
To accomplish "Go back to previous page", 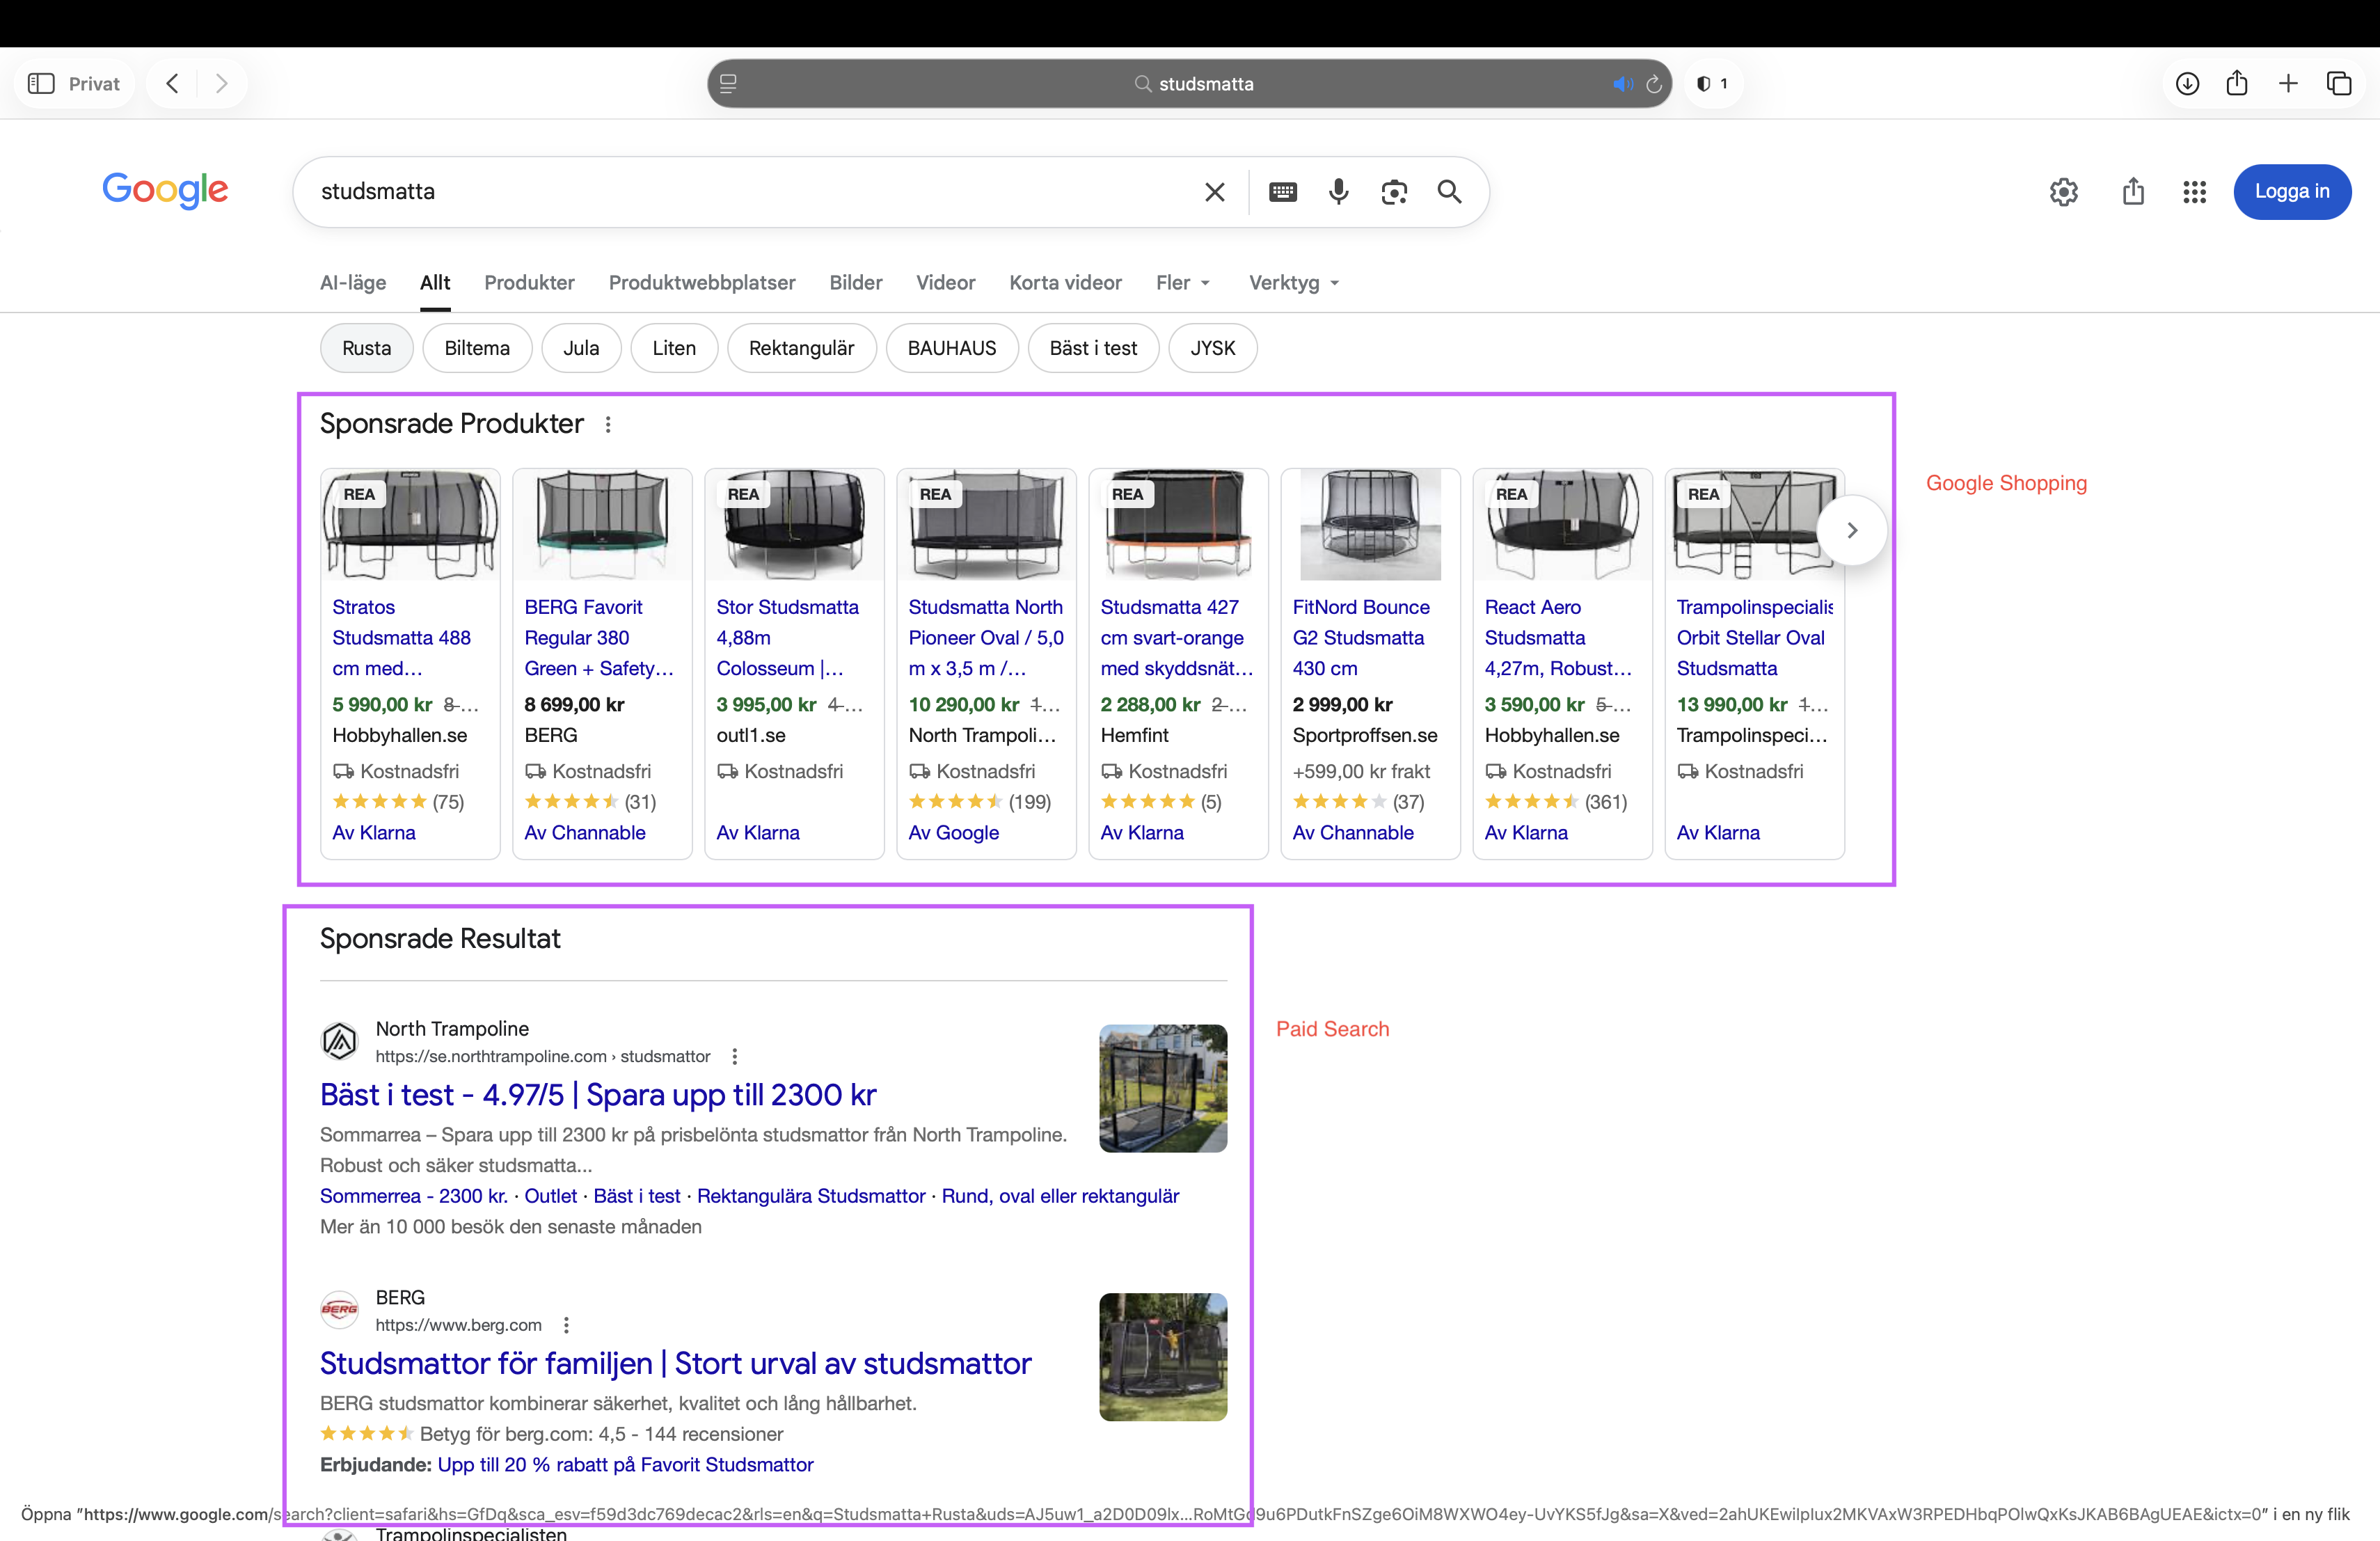I will click(x=173, y=83).
